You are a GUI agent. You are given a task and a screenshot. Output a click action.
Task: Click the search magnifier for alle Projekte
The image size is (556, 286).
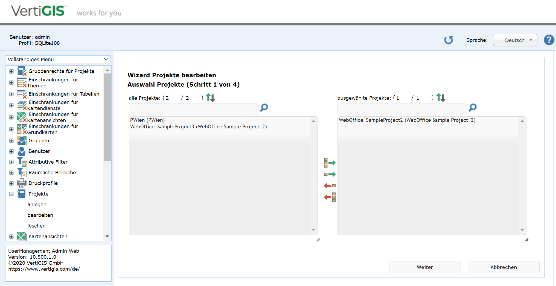[264, 108]
